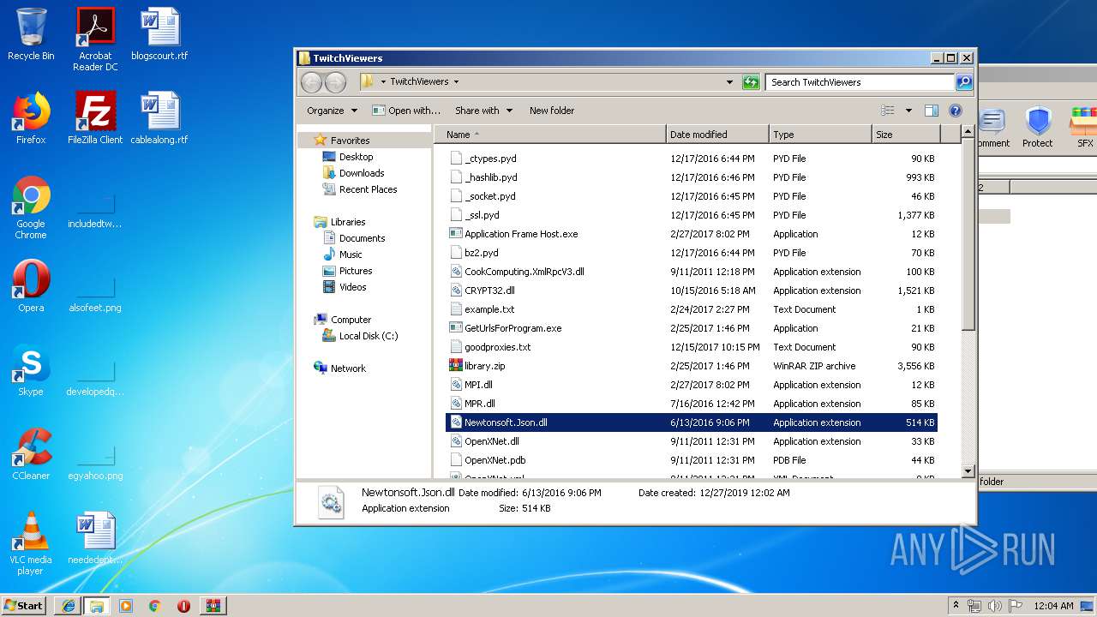
Task: Click the clock in the taskbar
Action: (1054, 606)
